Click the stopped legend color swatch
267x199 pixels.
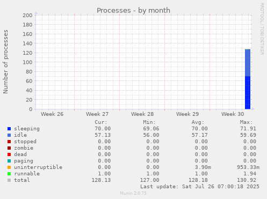click(x=9, y=142)
